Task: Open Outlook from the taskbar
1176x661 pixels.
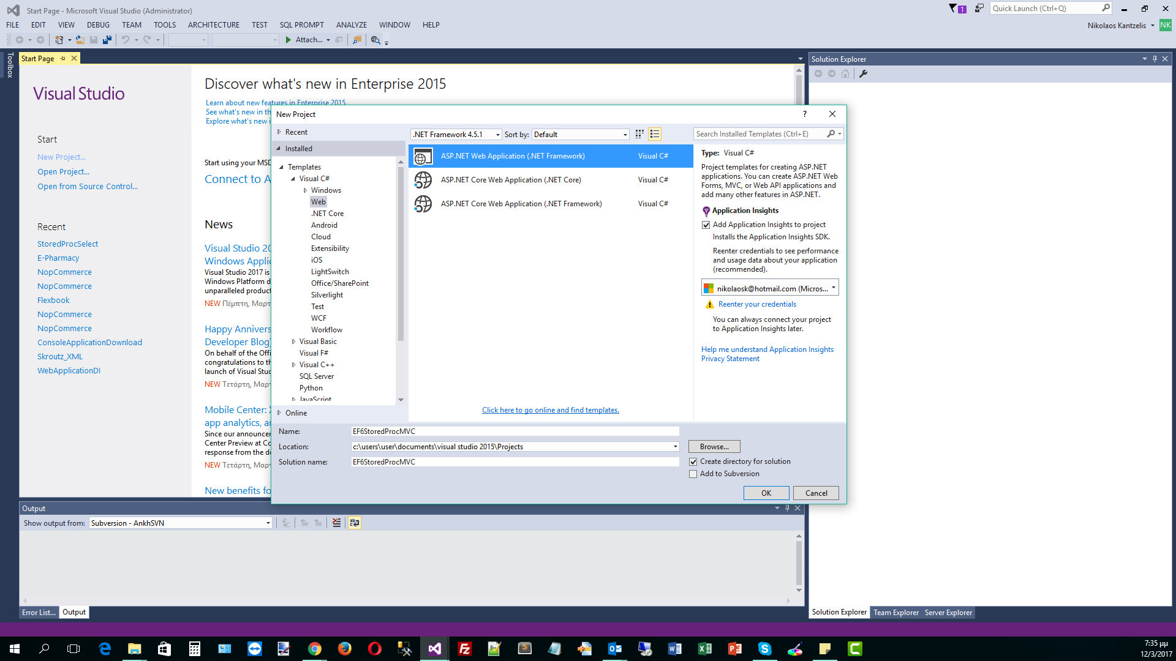Action: click(615, 649)
